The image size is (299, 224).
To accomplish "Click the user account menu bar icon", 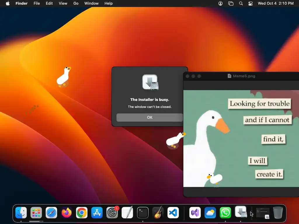I will point(220,3).
